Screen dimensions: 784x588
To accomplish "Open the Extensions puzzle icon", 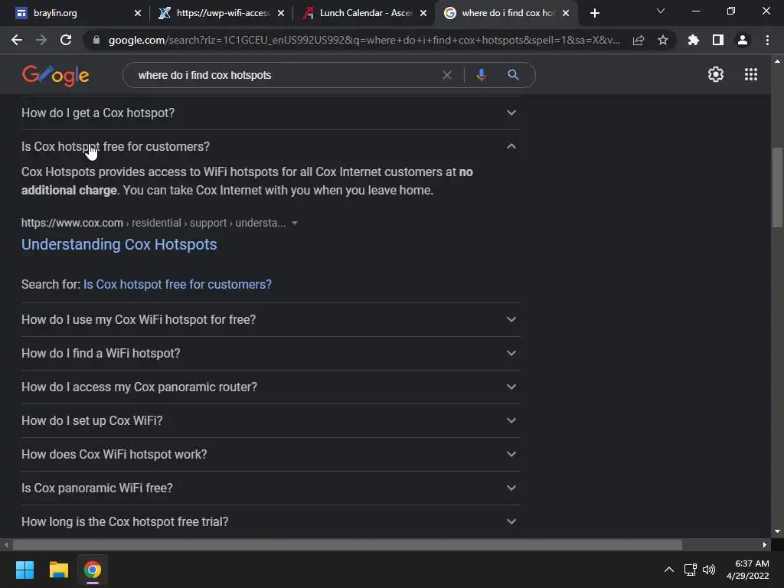I will [694, 40].
